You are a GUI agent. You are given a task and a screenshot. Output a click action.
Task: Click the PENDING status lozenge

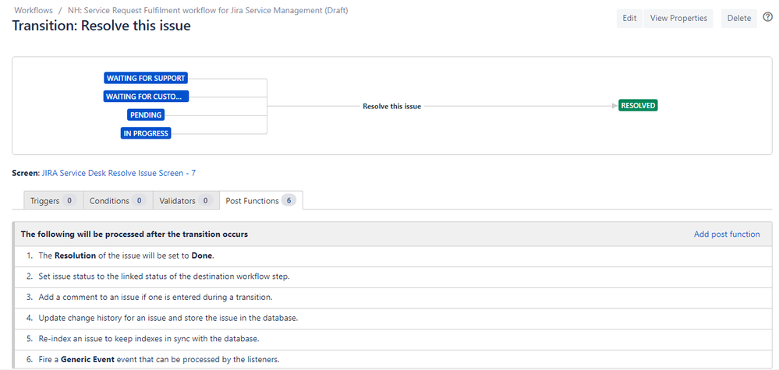point(146,115)
